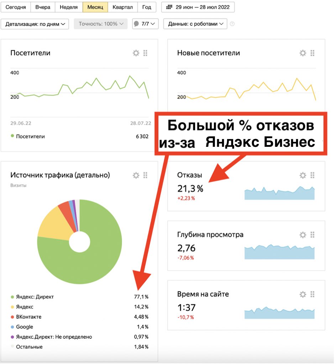The width and height of the screenshot is (336, 364).
Task: Click drag handle of Глубина просмотра widget
Action: [313, 235]
